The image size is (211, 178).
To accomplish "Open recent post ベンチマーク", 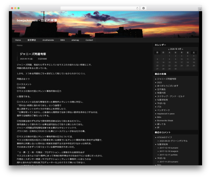I will coord(163,110).
